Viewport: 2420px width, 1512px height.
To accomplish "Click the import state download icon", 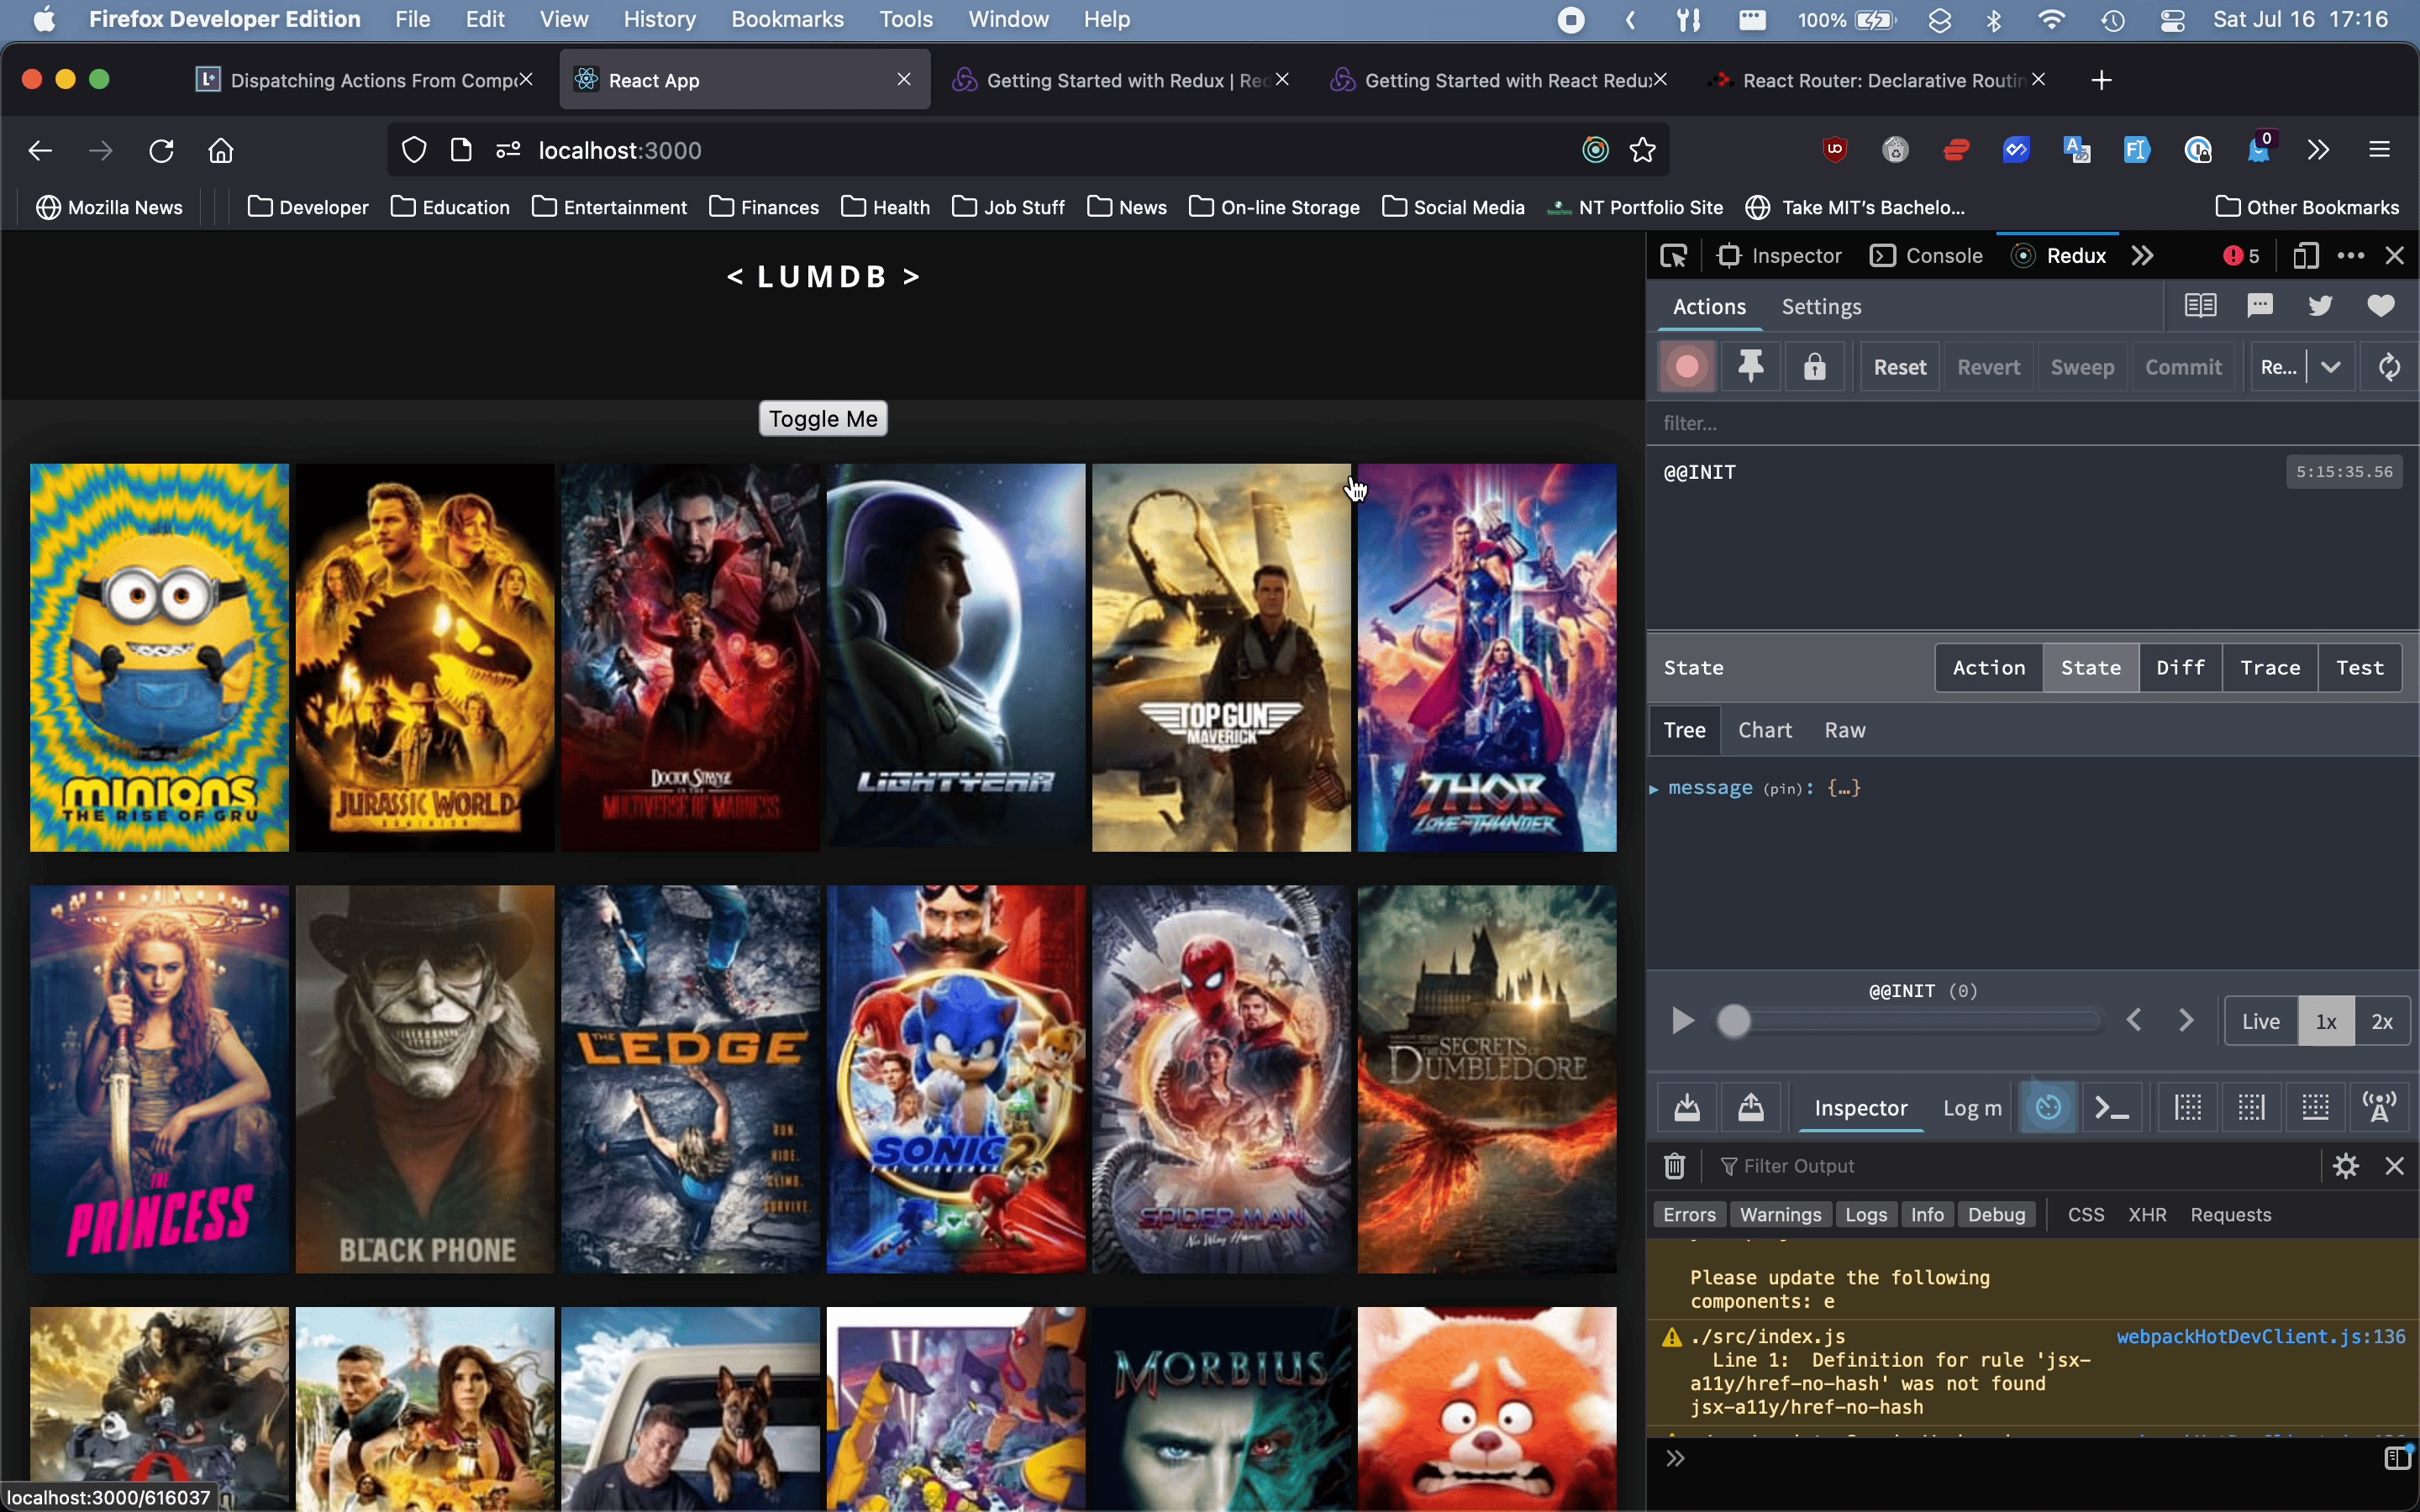I will click(x=1687, y=1107).
